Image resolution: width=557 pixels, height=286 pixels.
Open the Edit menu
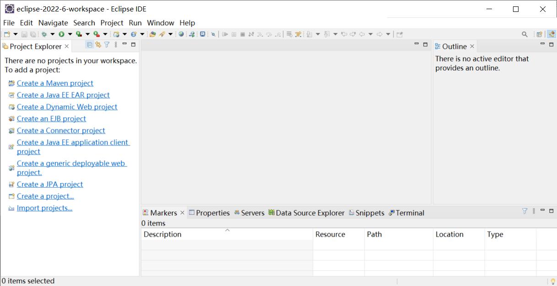26,22
